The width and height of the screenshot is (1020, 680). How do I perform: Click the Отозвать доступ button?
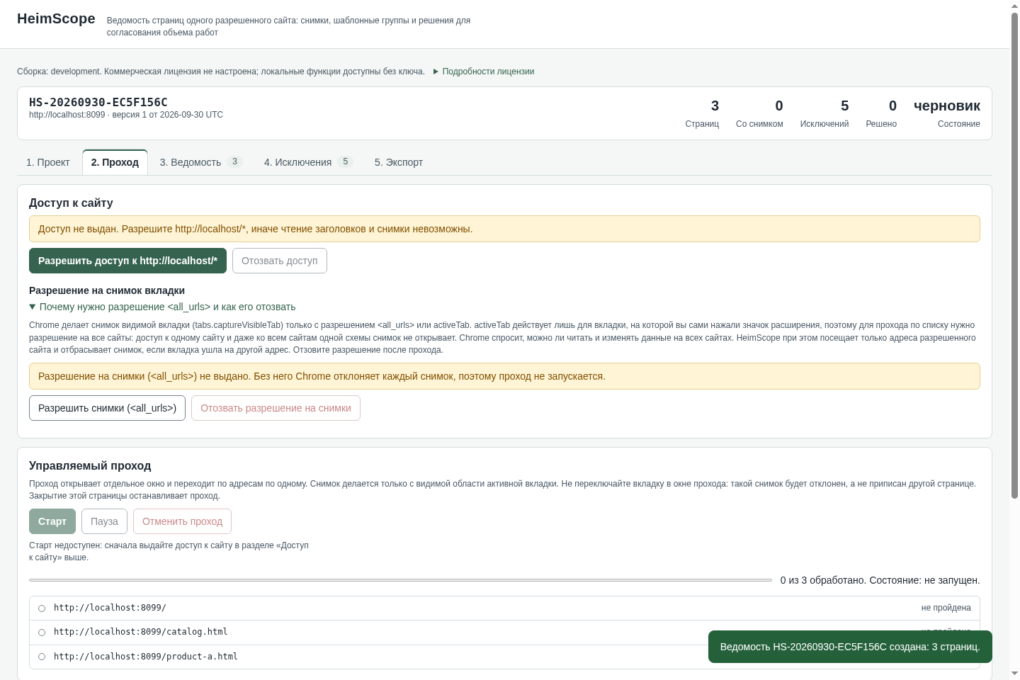click(280, 261)
